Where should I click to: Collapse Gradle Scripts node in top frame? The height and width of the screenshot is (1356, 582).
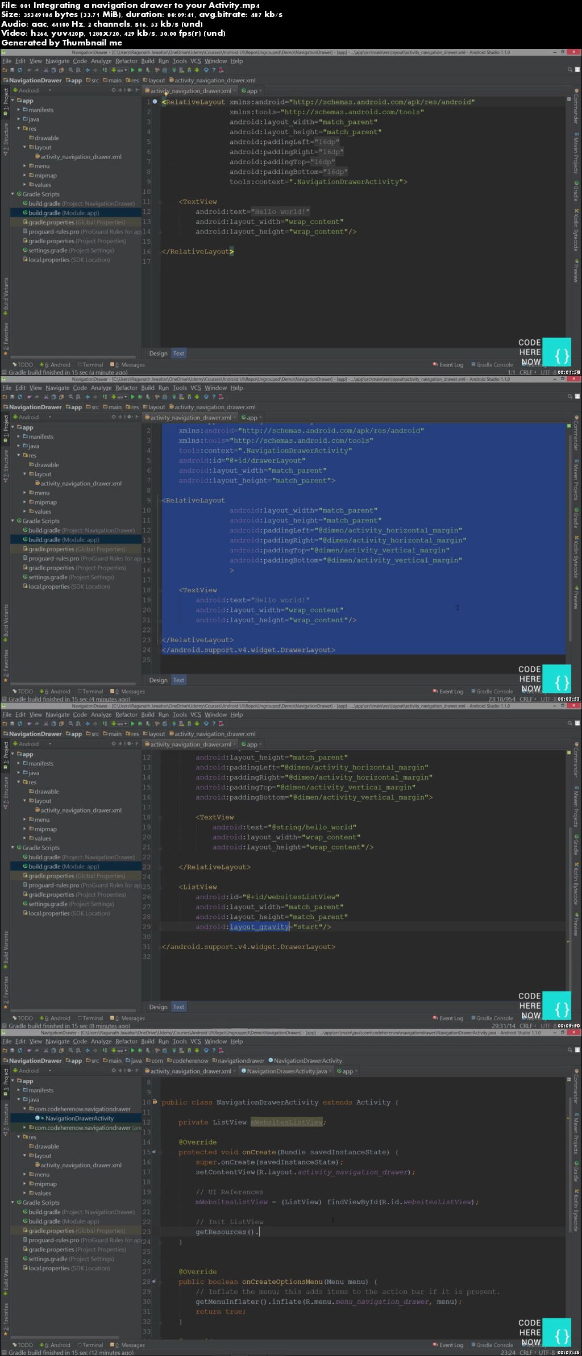pos(13,194)
